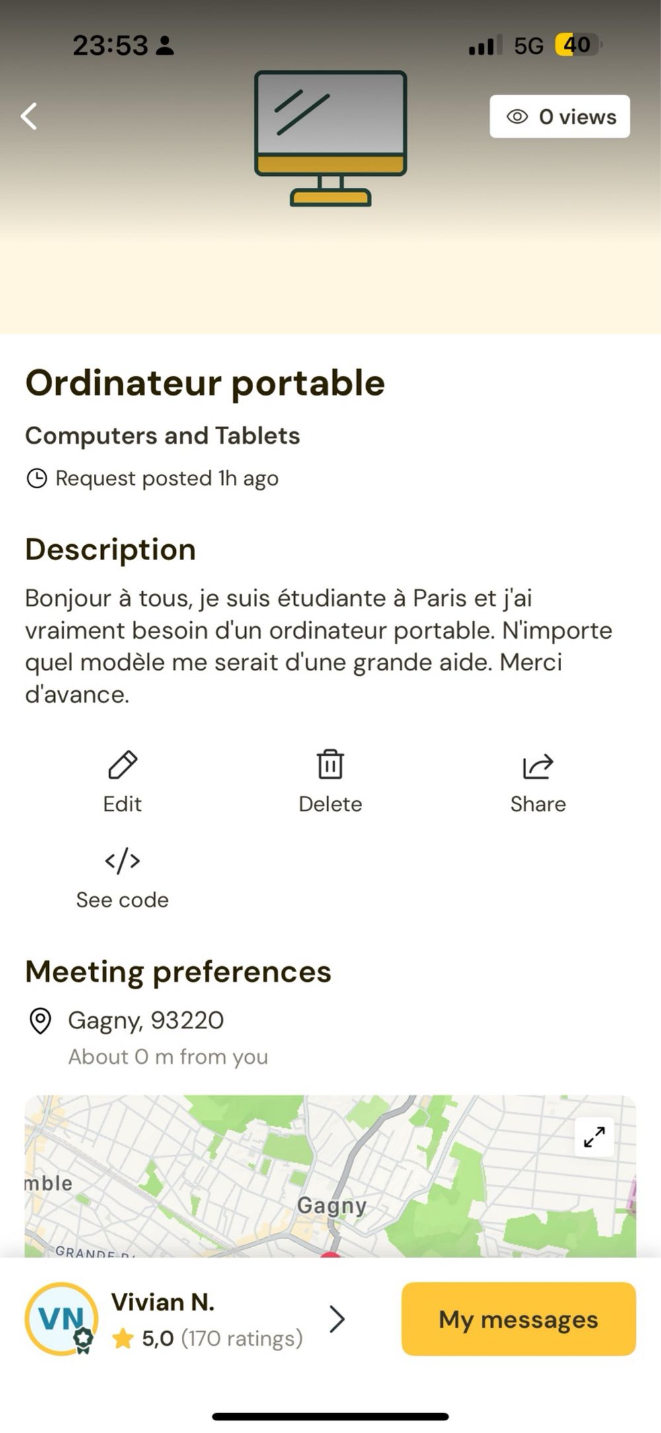The width and height of the screenshot is (661, 1433).
Task: Tap the home indicator bar
Action: [330, 1416]
